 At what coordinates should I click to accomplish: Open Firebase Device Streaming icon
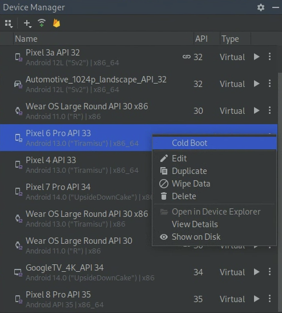click(57, 23)
